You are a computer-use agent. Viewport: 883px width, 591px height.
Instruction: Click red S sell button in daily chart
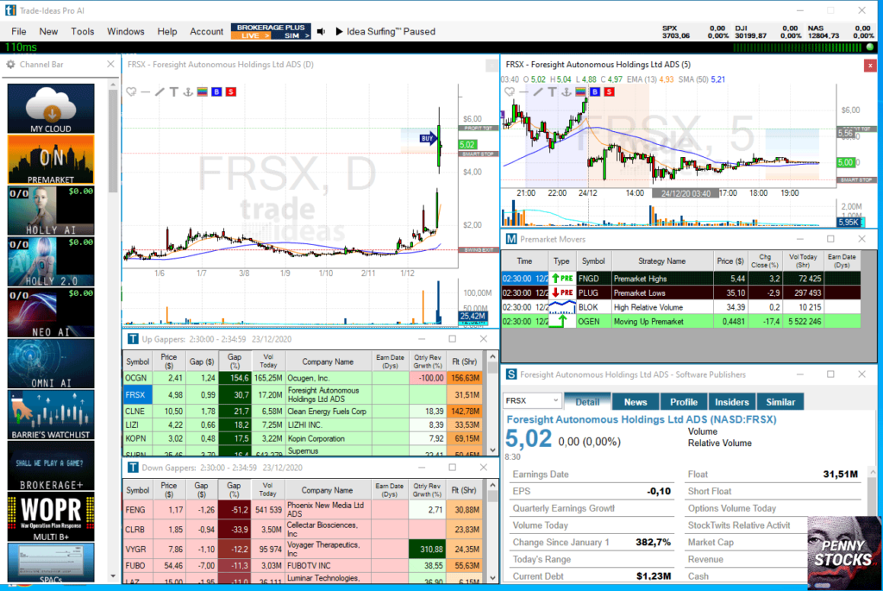pos(231,91)
